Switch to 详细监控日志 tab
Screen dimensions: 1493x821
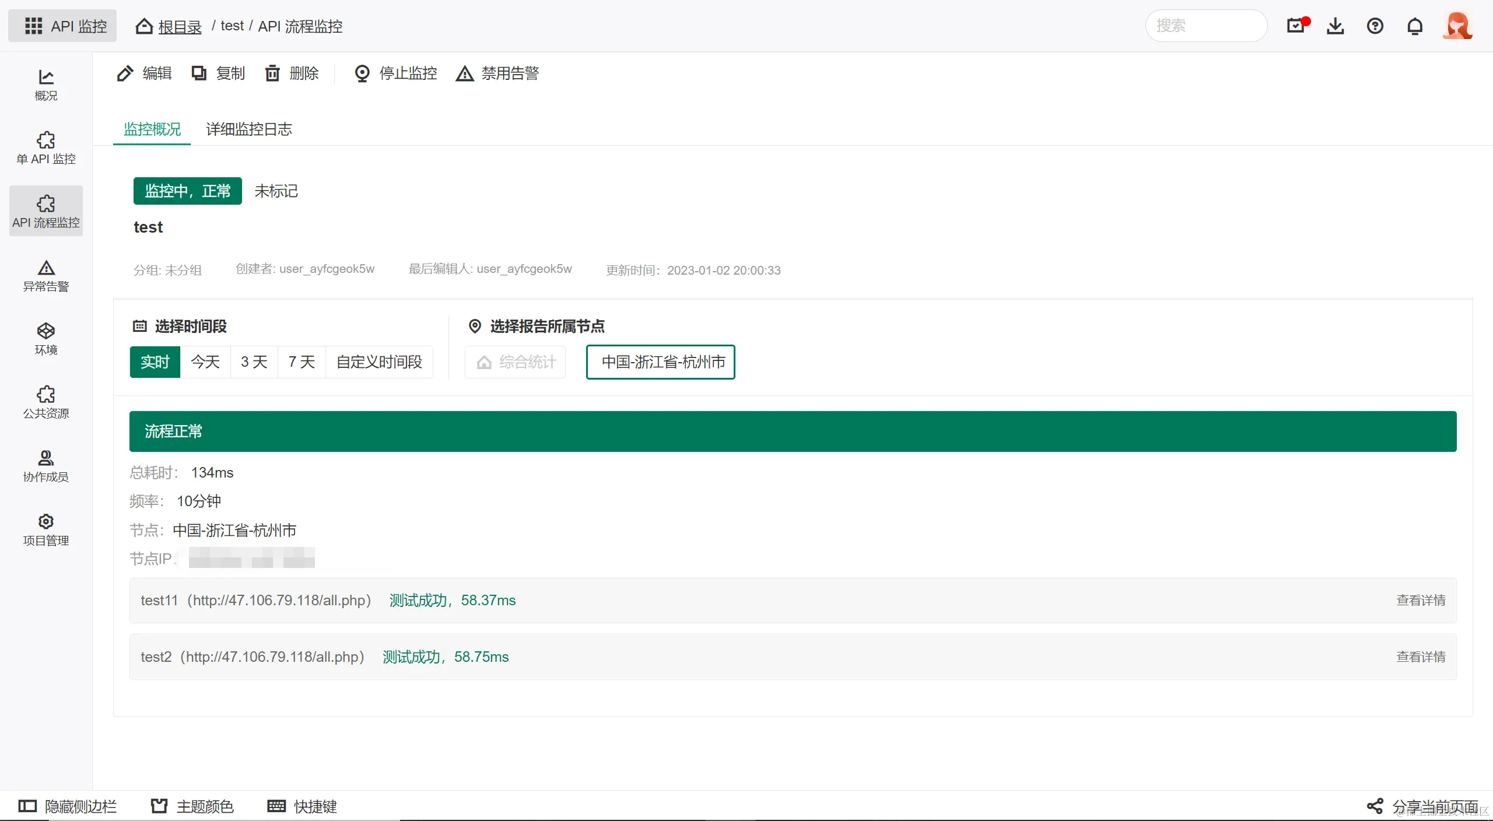tap(249, 129)
